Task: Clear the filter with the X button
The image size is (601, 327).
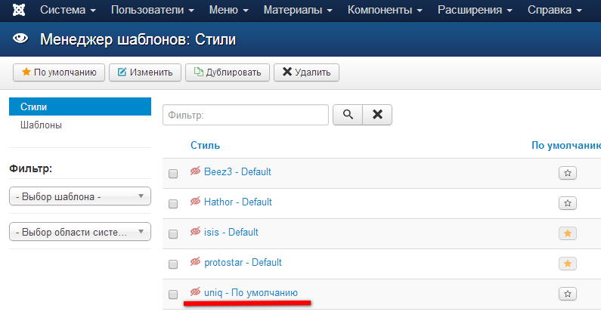Action: 377,115
